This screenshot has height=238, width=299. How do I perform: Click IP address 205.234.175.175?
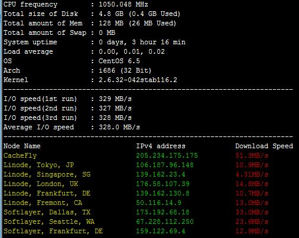(167, 155)
